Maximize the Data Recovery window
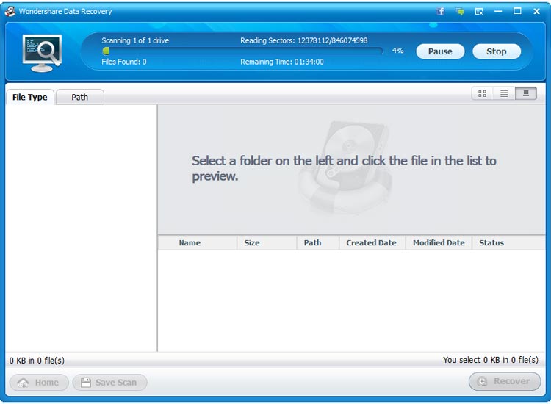Viewport: 551px width, 404px height. (517, 11)
